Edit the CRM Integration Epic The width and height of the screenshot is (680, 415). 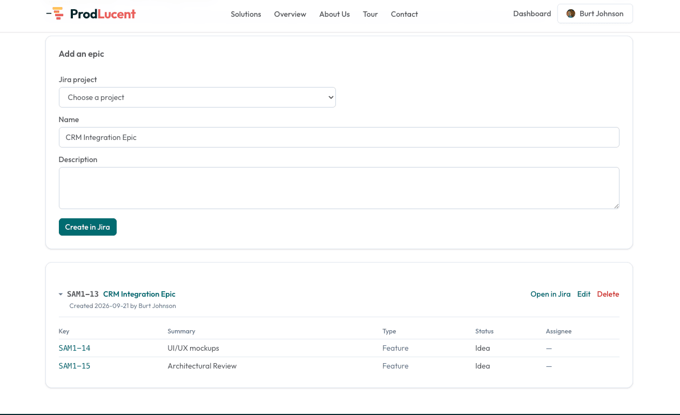pyautogui.click(x=584, y=294)
